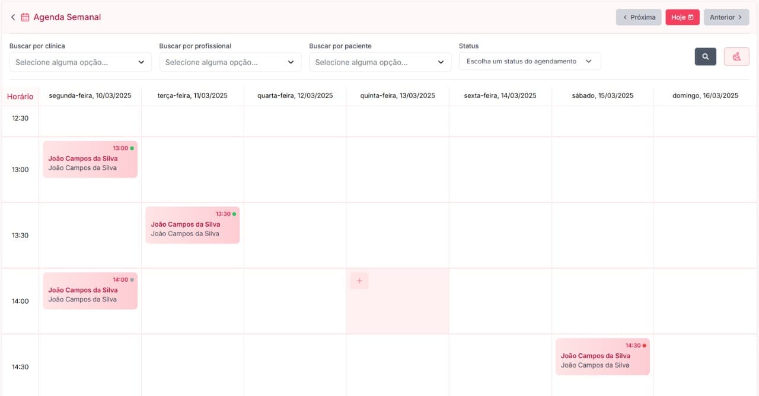The width and height of the screenshot is (759, 396).
Task: Open the Buscar por paciente dropdown
Action: click(379, 62)
